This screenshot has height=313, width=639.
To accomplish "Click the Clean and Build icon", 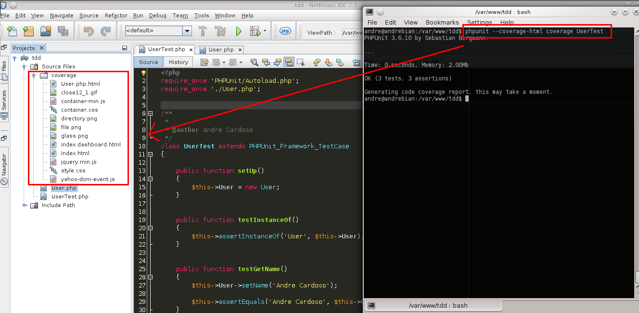I will pos(221,31).
